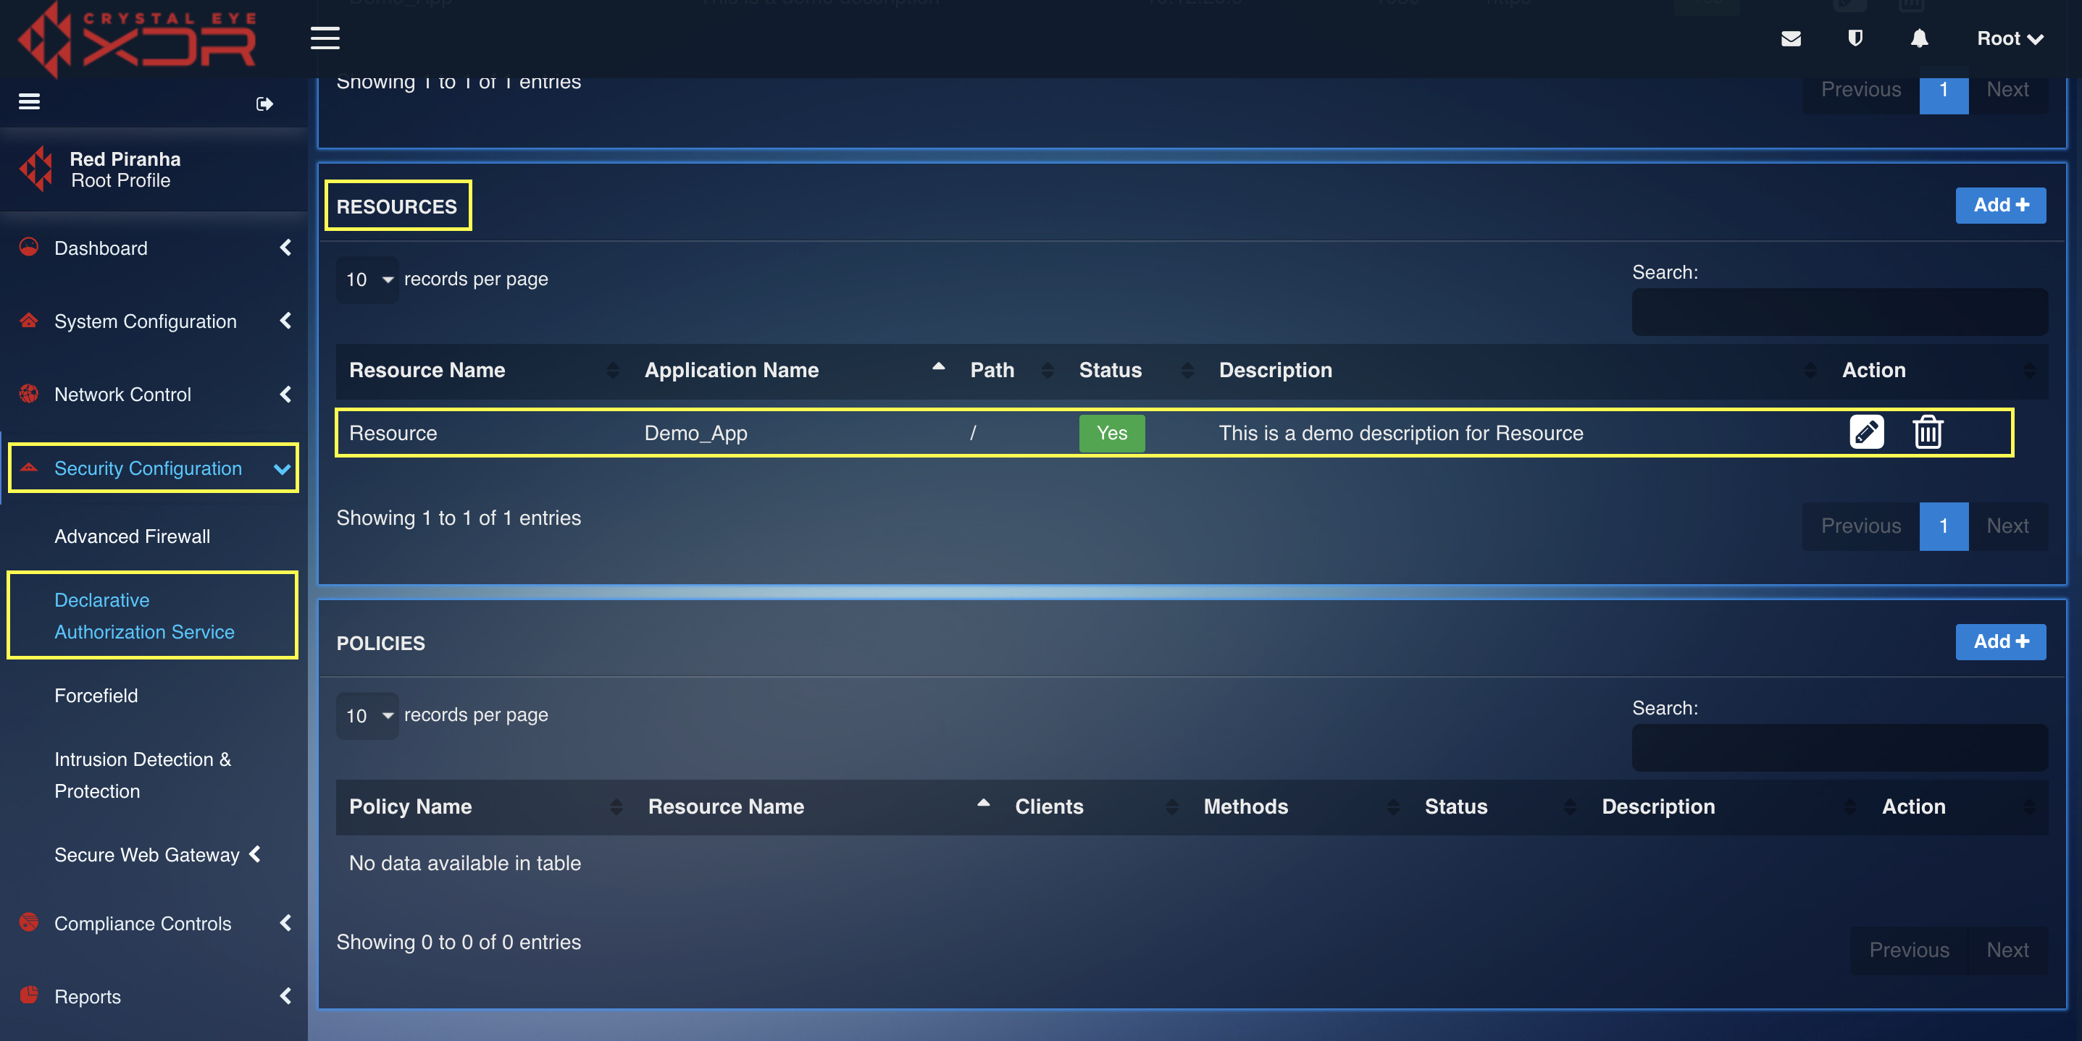Focus the Policies search field
The image size is (2082, 1041).
point(1839,748)
